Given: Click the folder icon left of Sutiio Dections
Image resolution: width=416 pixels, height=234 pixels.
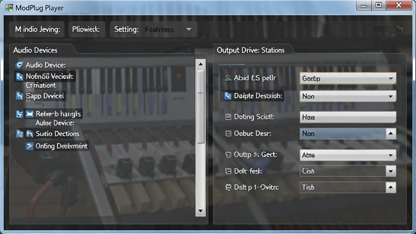Looking at the screenshot, I should click(x=19, y=134).
